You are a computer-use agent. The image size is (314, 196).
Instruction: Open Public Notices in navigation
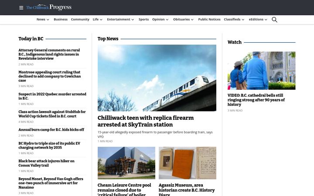point(209,20)
